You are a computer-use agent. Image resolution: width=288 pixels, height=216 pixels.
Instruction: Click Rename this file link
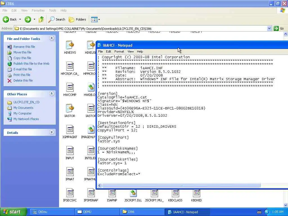(24, 47)
